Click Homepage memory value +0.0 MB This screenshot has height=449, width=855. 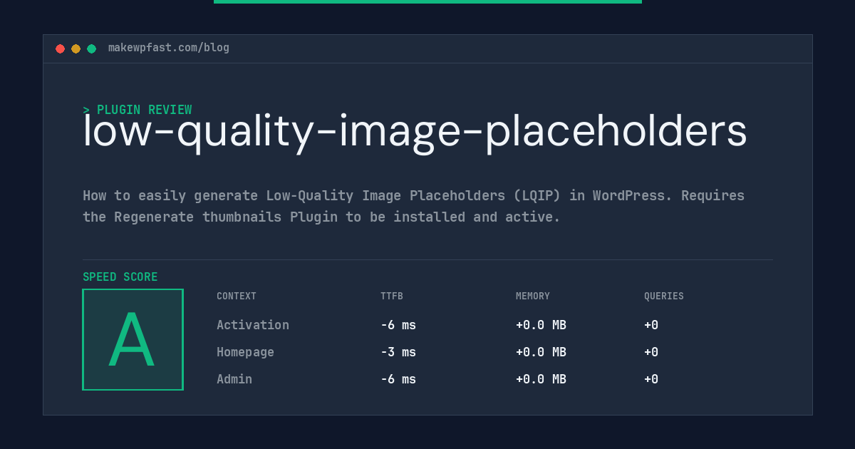pos(541,352)
